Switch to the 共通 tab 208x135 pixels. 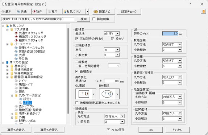(24, 12)
